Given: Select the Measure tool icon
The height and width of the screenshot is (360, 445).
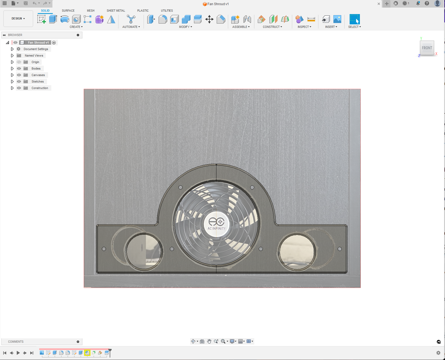Looking at the screenshot, I should (311, 19).
